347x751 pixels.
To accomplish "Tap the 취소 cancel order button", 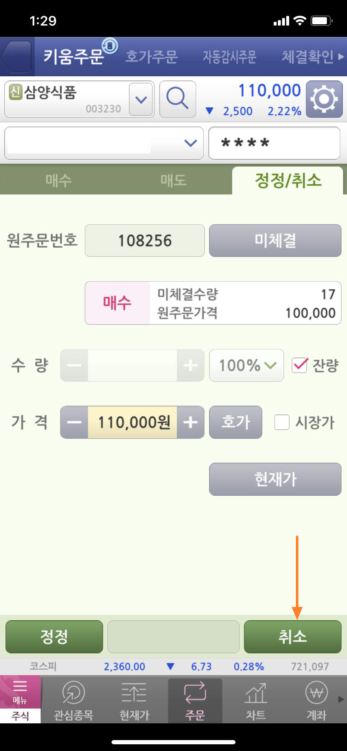I will (x=293, y=637).
